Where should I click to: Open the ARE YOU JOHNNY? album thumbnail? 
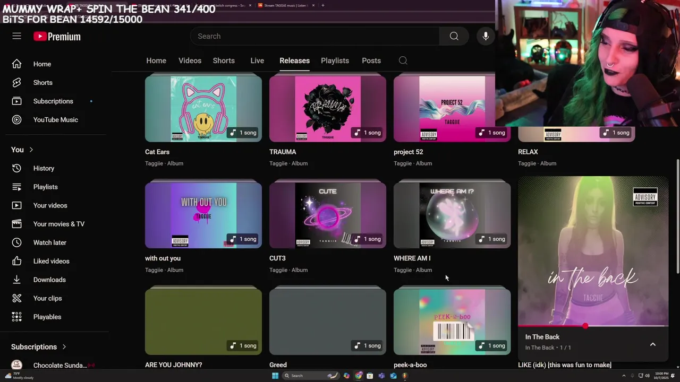[203, 322]
